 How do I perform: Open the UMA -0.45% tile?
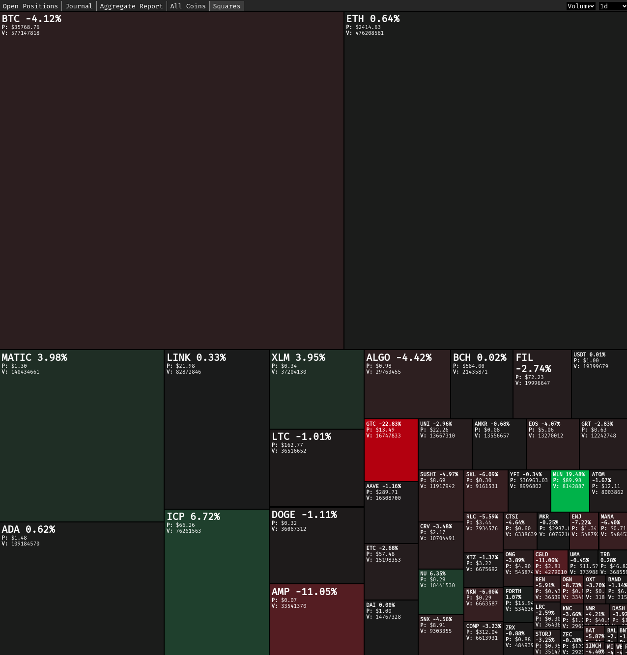tap(583, 563)
